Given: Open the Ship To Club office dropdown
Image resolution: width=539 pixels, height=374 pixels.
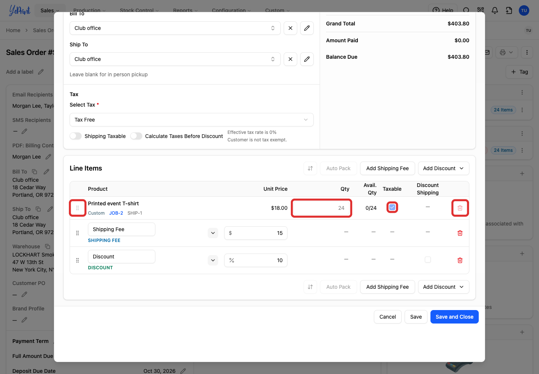Looking at the screenshot, I should tap(175, 59).
